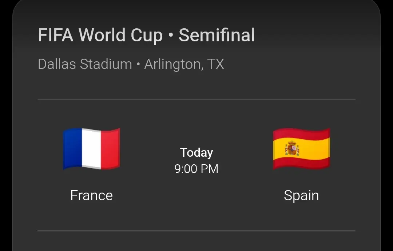Open the France team name
Image resolution: width=393 pixels, height=251 pixels.
(91, 195)
